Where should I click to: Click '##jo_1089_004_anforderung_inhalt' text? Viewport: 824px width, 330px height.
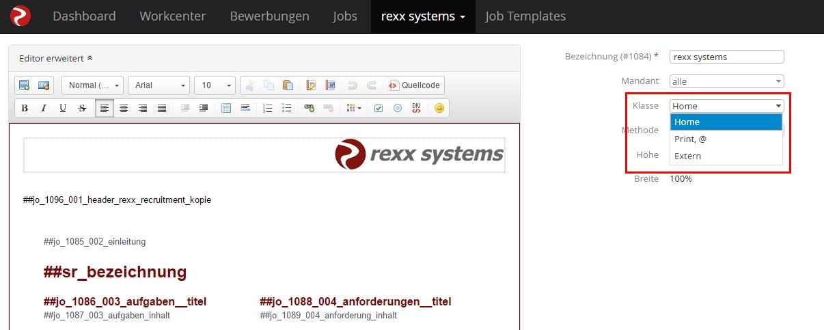328,316
